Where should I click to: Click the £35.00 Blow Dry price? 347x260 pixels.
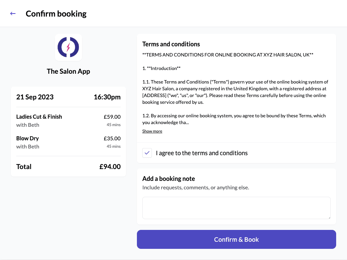tap(112, 138)
